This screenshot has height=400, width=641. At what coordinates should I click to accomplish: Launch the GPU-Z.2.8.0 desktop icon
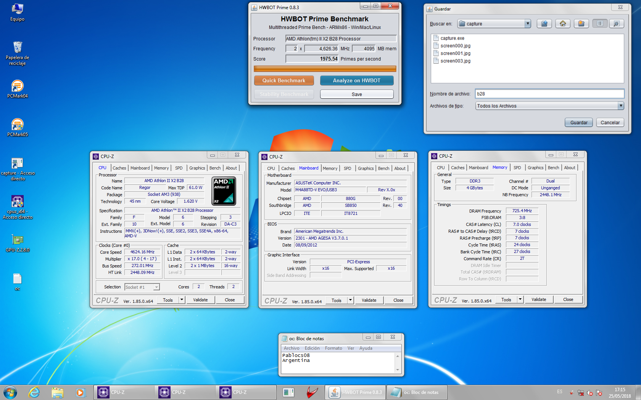coord(17,243)
